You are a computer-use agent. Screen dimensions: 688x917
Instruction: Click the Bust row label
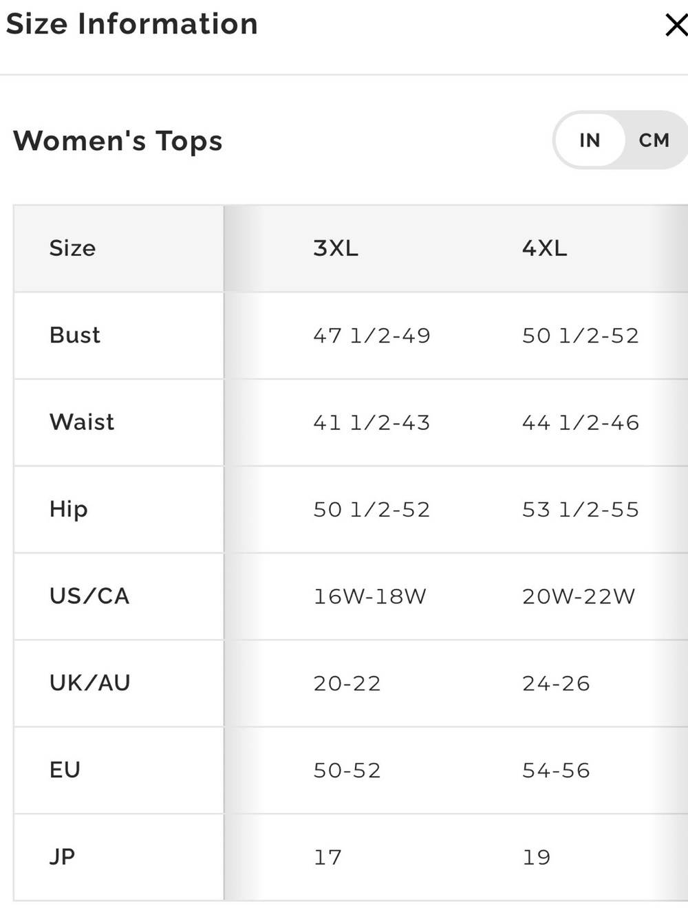click(74, 335)
